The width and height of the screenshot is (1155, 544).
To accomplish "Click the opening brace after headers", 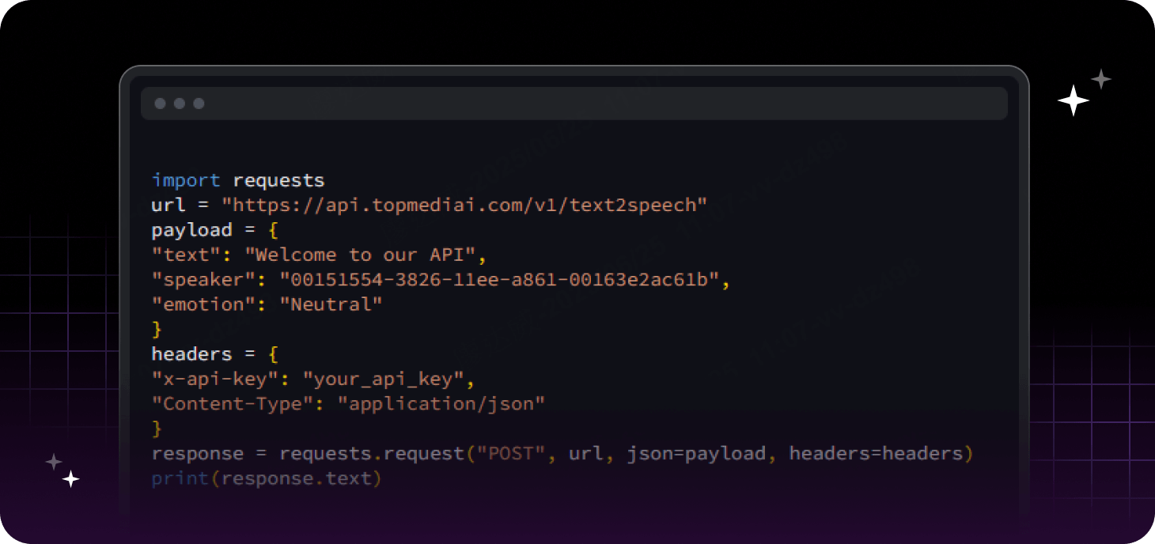I will coord(273,354).
